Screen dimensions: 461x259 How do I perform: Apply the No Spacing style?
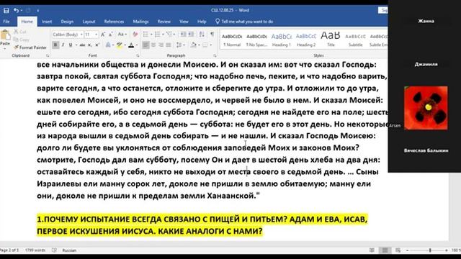click(256, 40)
